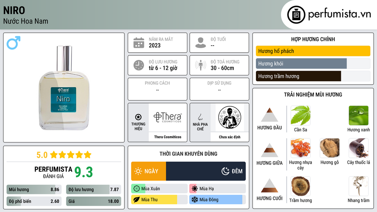Click the moon icon in the Đêm bar
Image resolution: width=377 pixels, height=212 pixels.
click(x=225, y=171)
